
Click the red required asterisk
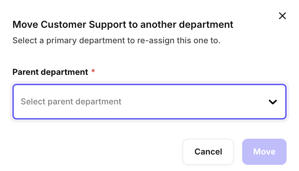(93, 71)
